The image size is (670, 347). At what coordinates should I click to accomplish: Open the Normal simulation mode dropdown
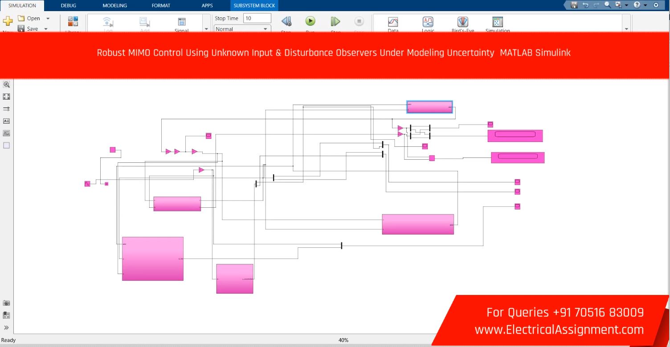242,29
